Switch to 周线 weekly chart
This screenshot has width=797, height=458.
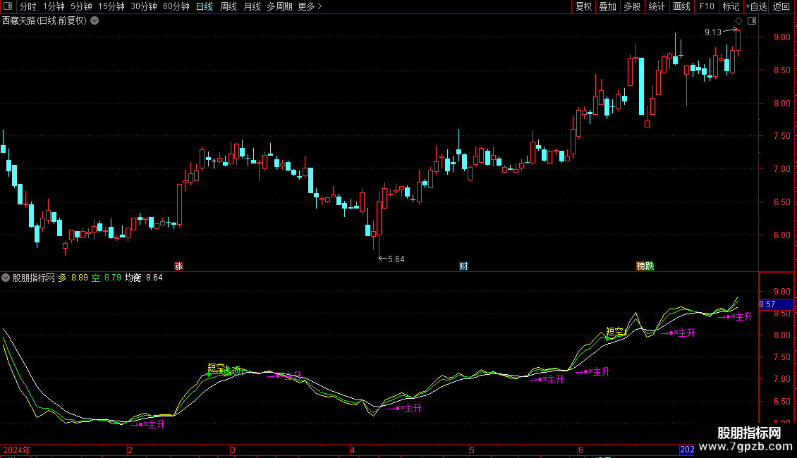coord(229,6)
